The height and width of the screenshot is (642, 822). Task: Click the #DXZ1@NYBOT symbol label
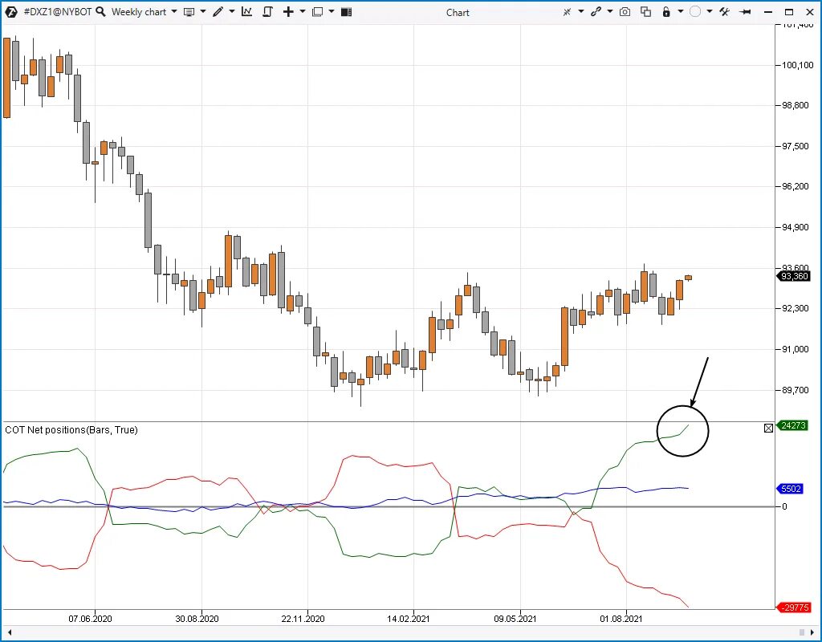tap(58, 11)
